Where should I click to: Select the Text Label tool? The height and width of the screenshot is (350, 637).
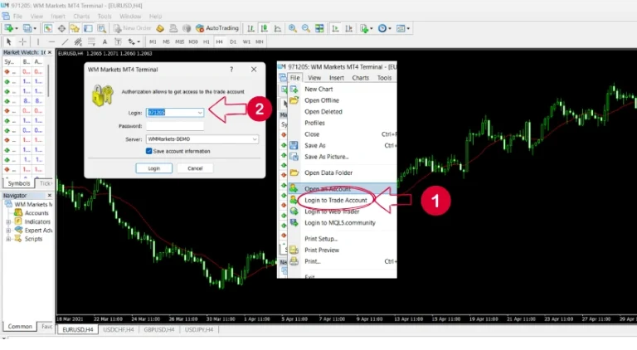tap(118, 41)
